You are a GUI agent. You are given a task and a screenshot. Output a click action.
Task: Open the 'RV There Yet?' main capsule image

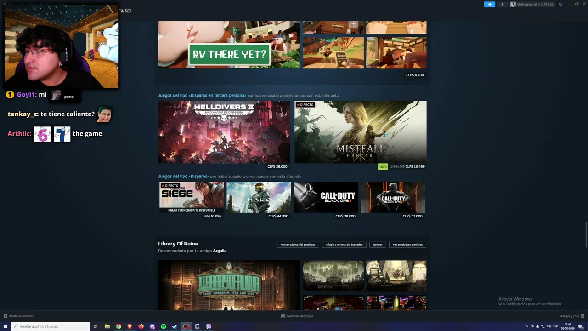(x=229, y=45)
